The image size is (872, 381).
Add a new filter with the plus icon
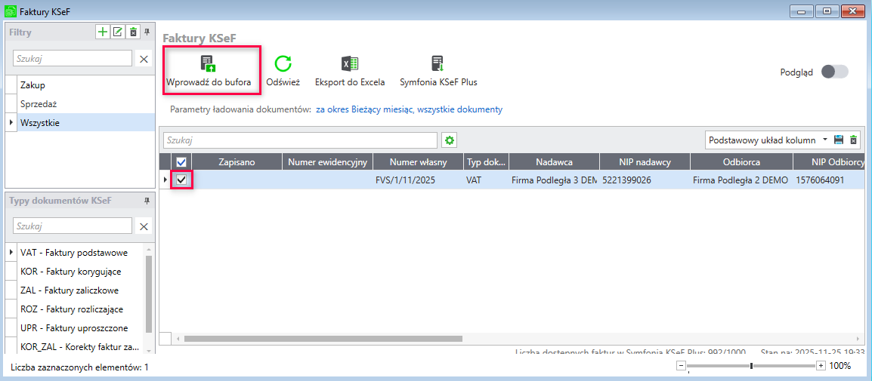coord(103,32)
